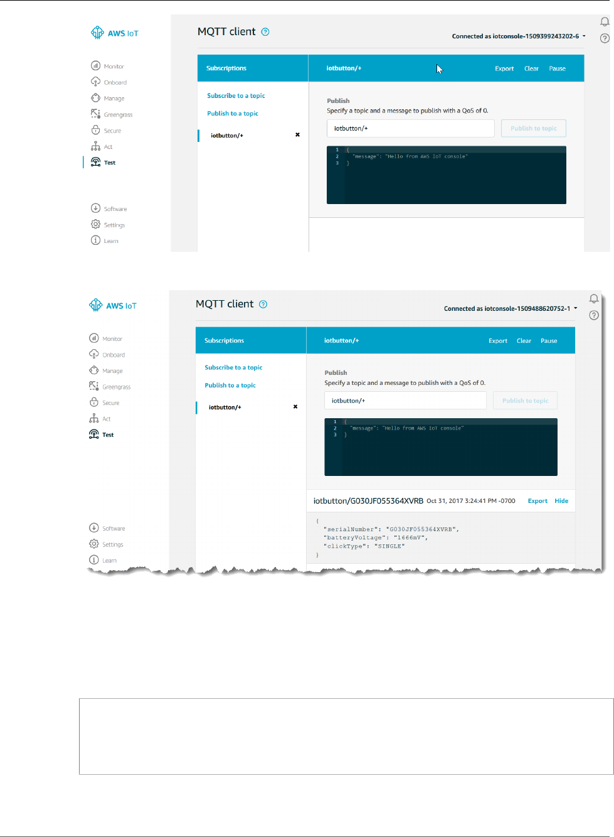Click the serialNumber line in the received message
614x837 pixels.
point(391,529)
